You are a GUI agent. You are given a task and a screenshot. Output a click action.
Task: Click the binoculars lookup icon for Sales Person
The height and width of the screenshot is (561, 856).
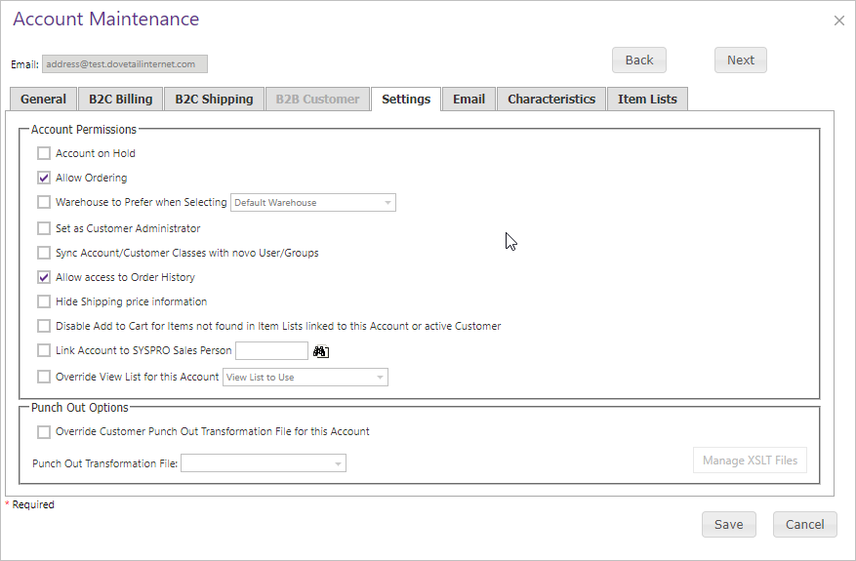[321, 351]
